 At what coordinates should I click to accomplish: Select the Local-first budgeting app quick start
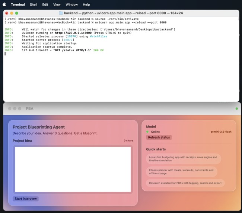(183, 159)
